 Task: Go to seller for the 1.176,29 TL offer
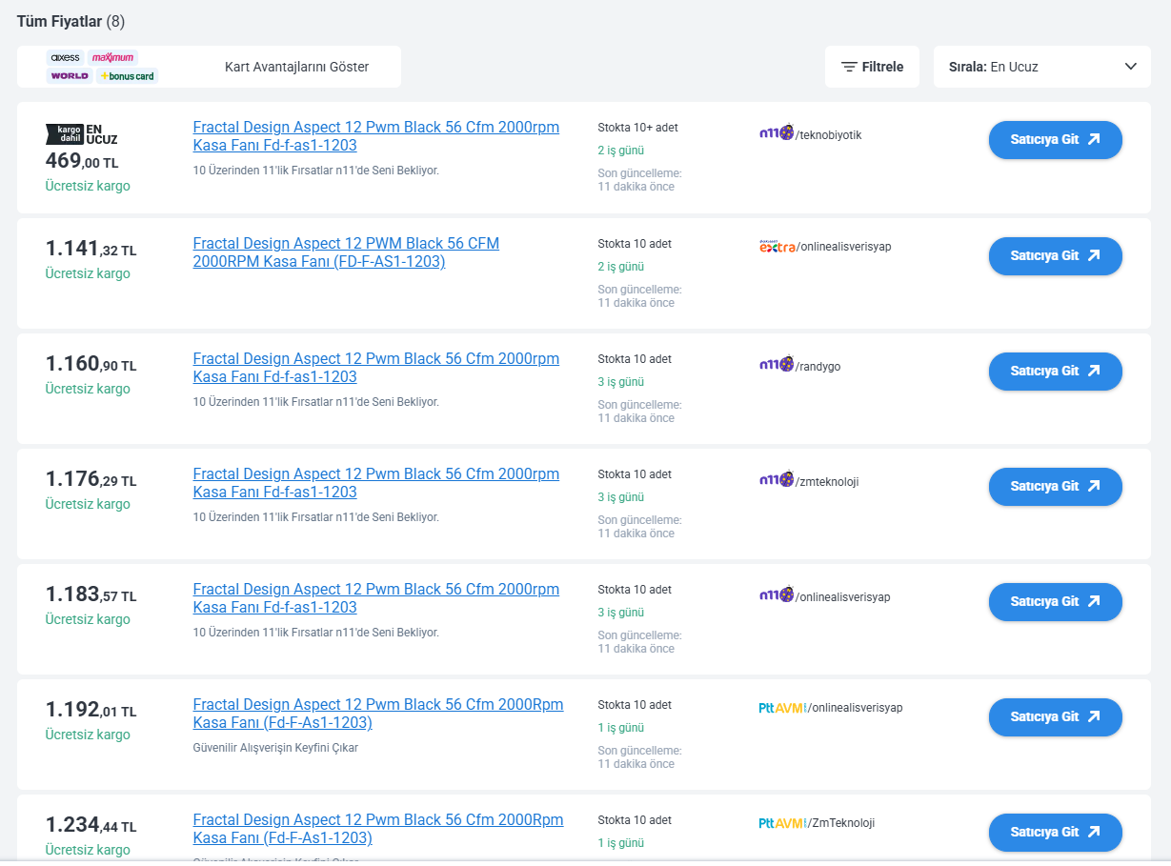coord(1055,486)
